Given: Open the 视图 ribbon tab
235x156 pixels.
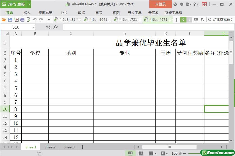Looking at the screenshot, I should (116, 13).
